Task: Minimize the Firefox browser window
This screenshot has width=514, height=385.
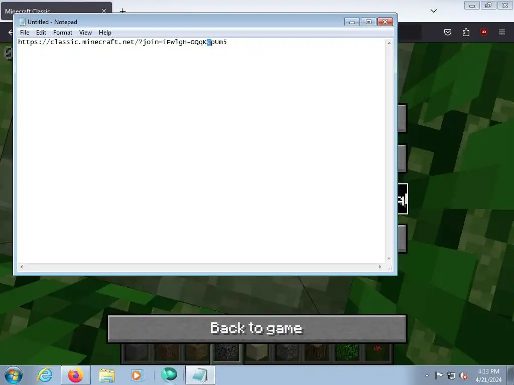Action: coord(472,6)
